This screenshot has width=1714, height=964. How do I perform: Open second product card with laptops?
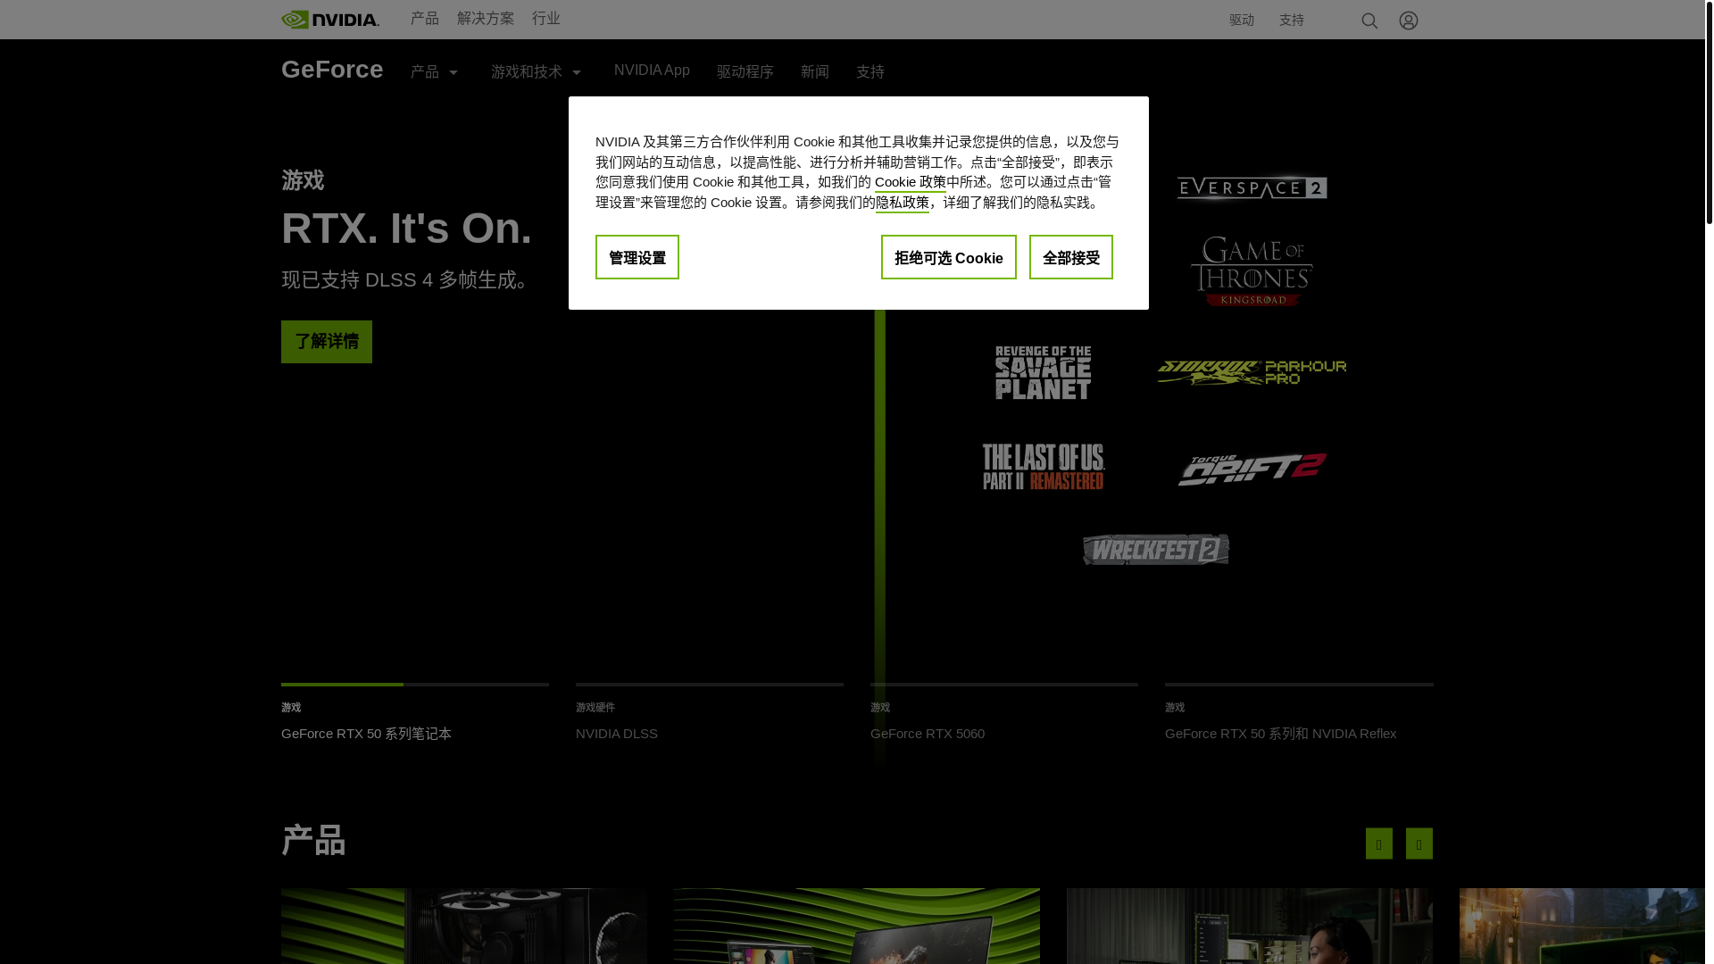tap(857, 926)
